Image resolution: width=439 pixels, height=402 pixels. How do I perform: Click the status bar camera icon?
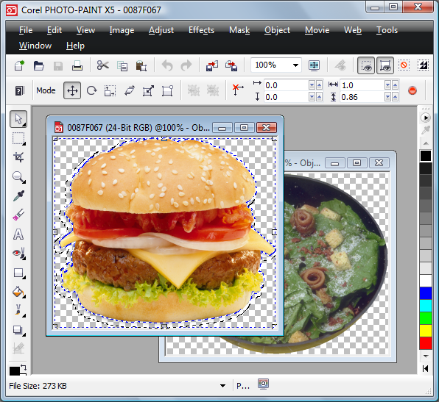pyautogui.click(x=263, y=384)
